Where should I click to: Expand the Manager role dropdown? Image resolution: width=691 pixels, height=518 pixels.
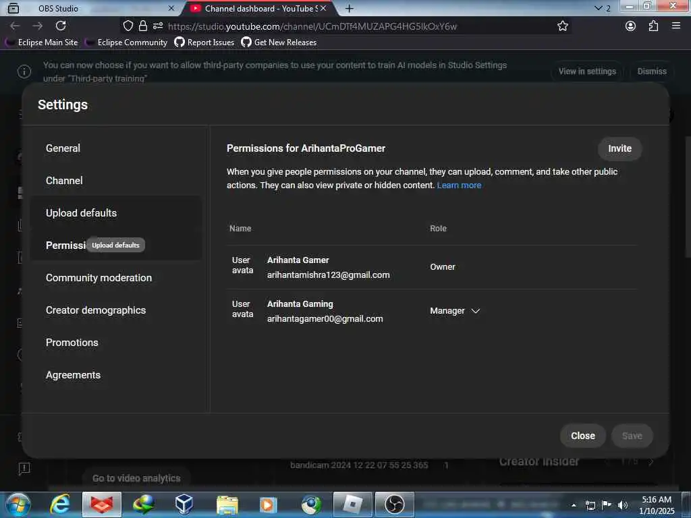point(455,311)
